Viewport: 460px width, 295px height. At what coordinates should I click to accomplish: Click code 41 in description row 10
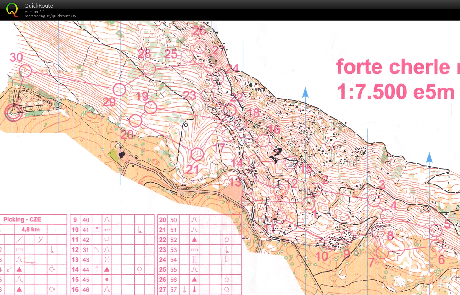[86, 230]
